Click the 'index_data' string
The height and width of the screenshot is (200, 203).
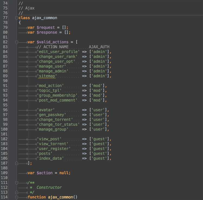(x=50, y=158)
